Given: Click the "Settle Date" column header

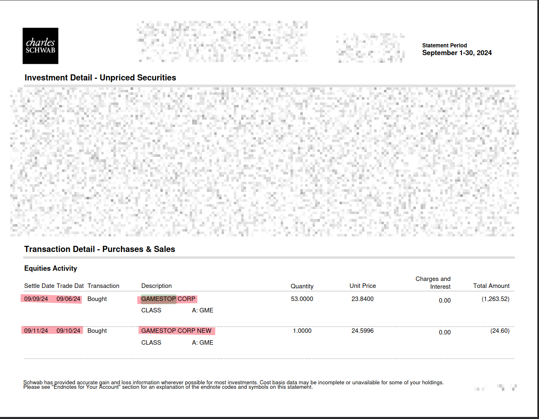Looking at the screenshot, I should [39, 286].
